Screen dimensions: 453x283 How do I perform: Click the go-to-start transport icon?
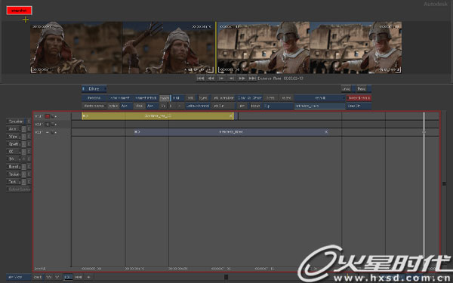(x=201, y=78)
